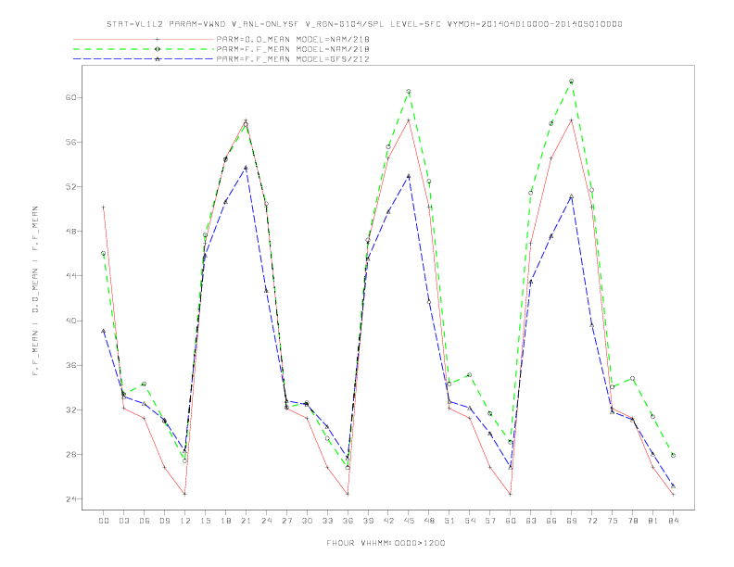Screen dimensions: 734x567
Task: Click the legend label PARM=F.F_MEAN MODEL=GFS/212
Action: click(293, 59)
